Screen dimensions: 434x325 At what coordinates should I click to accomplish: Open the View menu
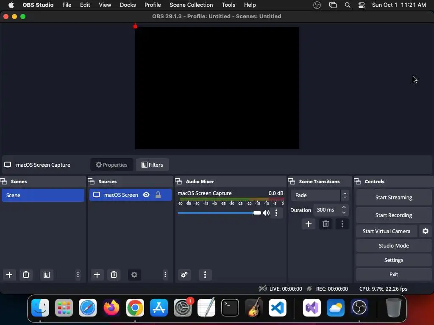tap(105, 5)
